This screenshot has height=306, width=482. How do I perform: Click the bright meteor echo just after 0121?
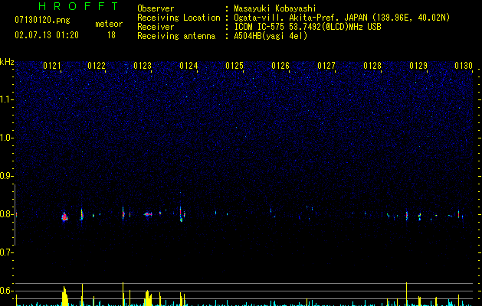64,216
